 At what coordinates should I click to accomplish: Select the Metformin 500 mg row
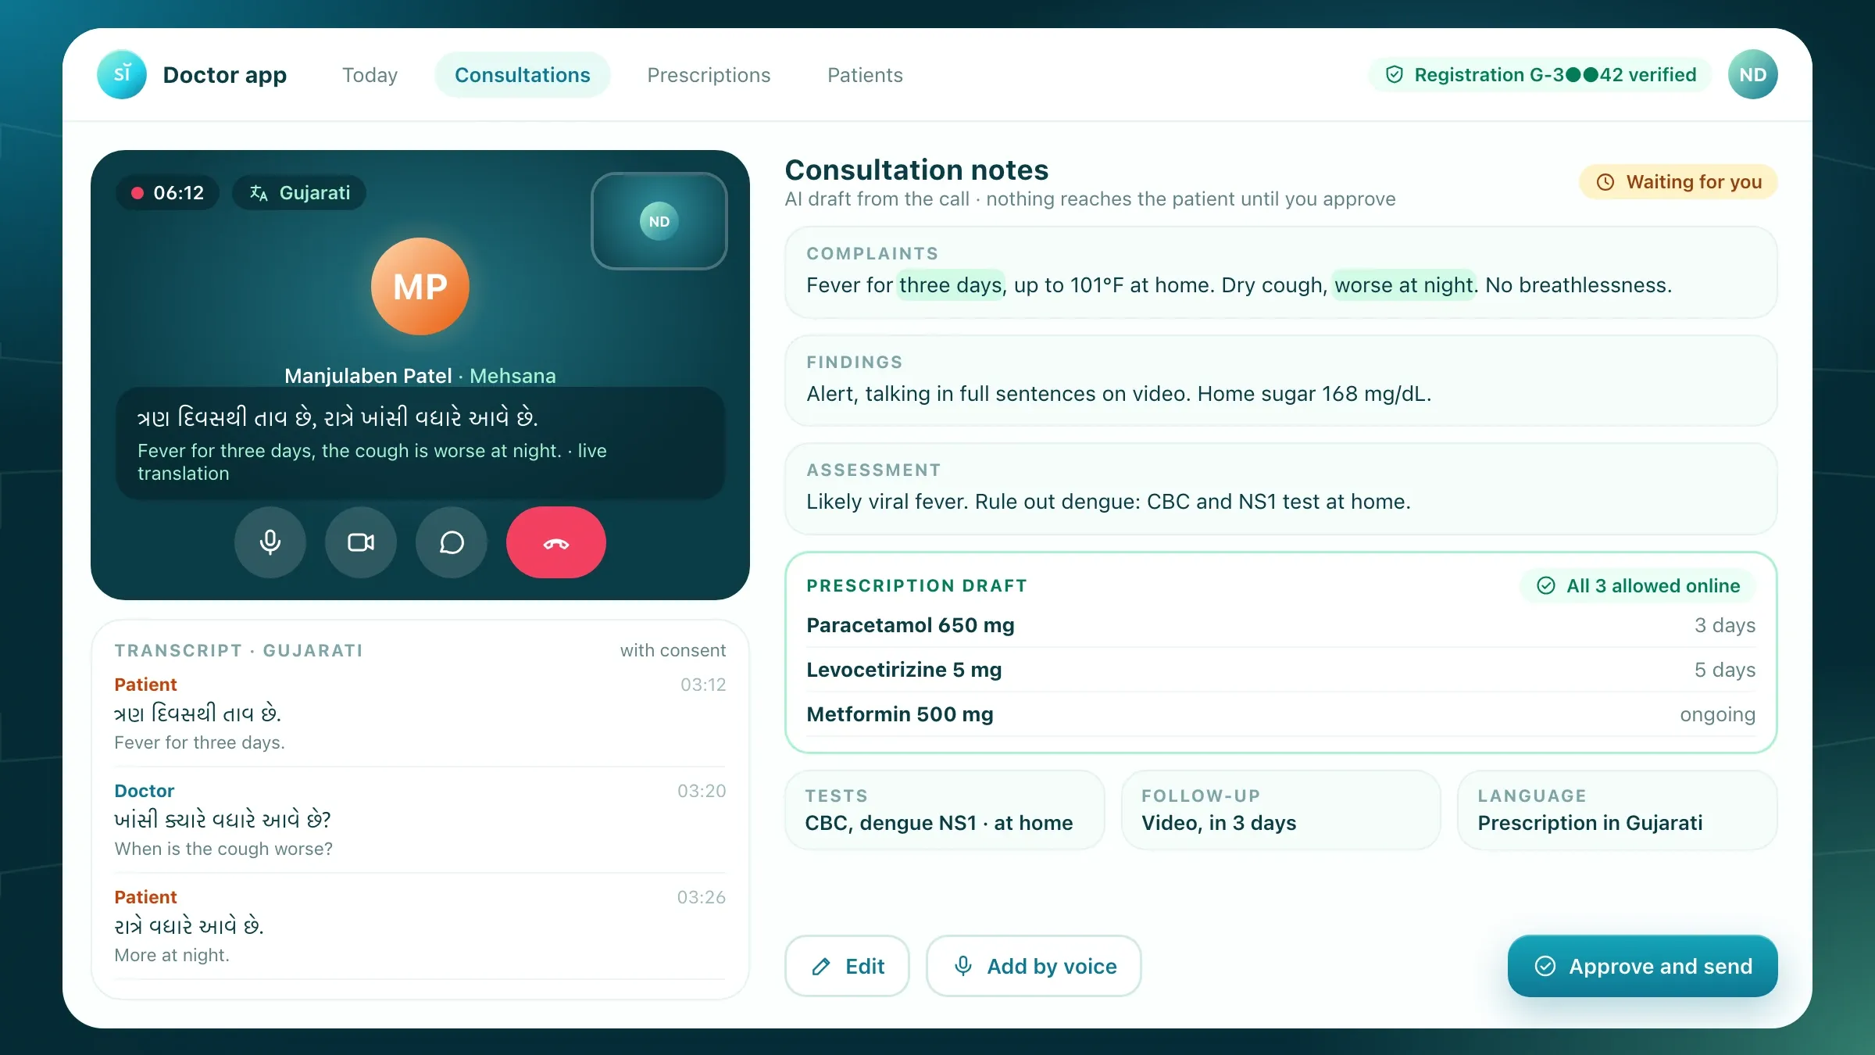click(1280, 714)
